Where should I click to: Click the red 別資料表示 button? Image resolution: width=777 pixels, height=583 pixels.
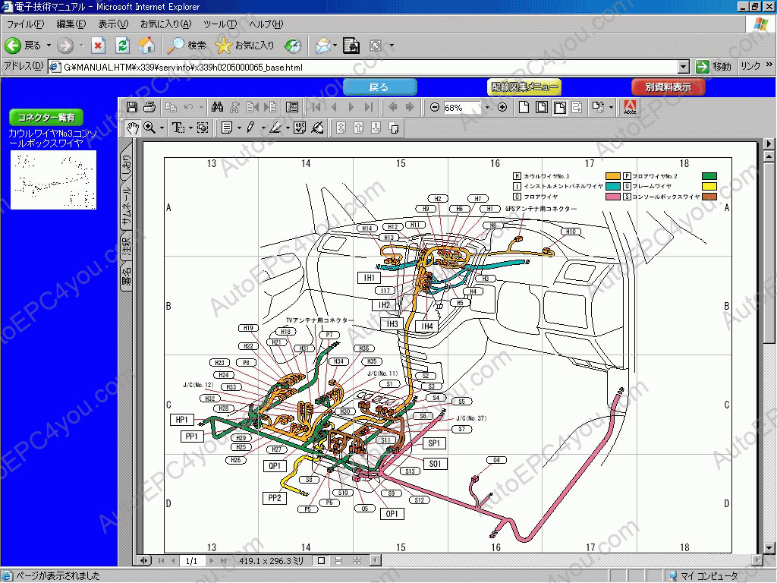pos(666,87)
